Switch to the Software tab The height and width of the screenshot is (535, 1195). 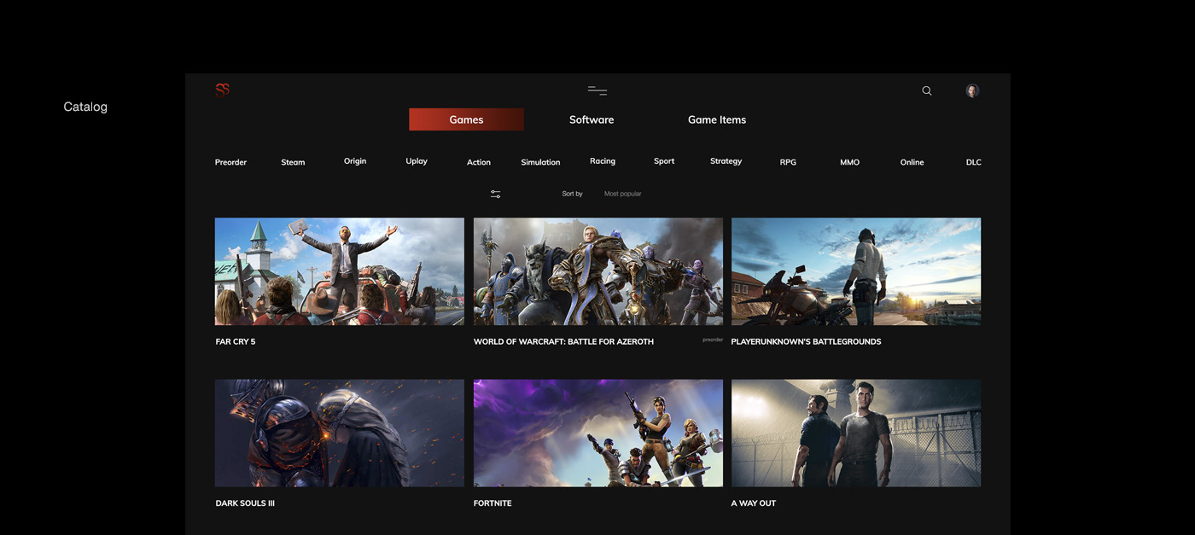tap(592, 119)
